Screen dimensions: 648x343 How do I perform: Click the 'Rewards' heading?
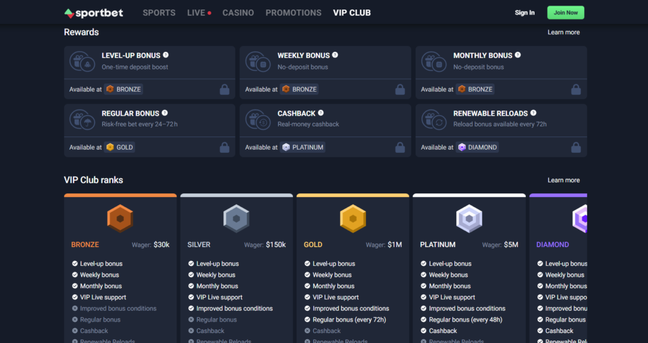coord(82,32)
